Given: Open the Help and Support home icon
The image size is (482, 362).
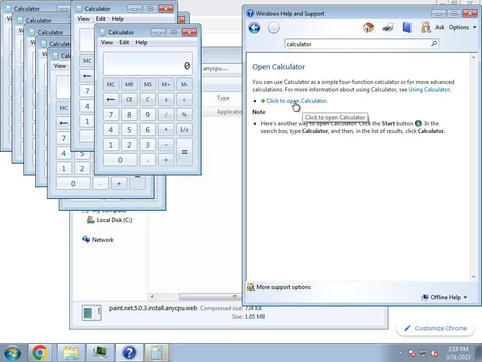Looking at the screenshot, I should 368,27.
